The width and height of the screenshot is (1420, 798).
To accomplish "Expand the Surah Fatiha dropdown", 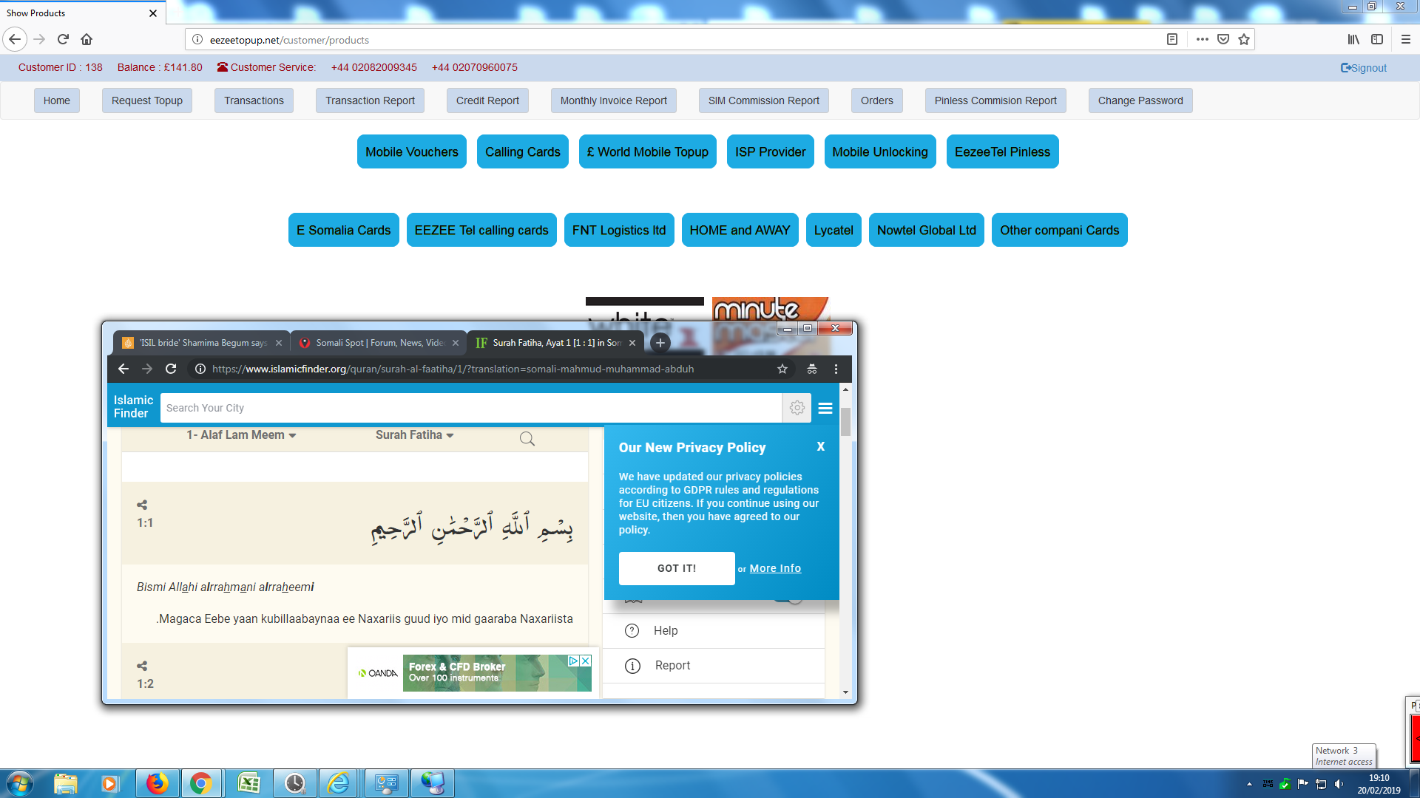I will click(415, 435).
